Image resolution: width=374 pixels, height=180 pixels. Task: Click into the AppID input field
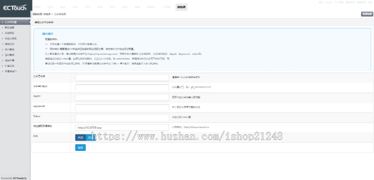pyautogui.click(x=122, y=98)
